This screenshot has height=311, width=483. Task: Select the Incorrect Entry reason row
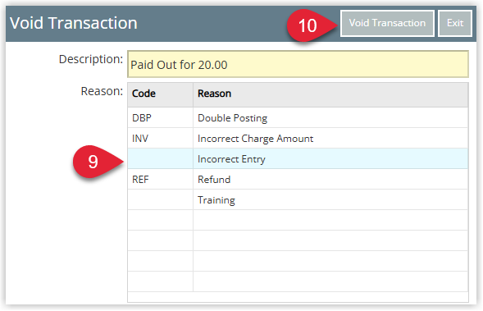coord(298,158)
